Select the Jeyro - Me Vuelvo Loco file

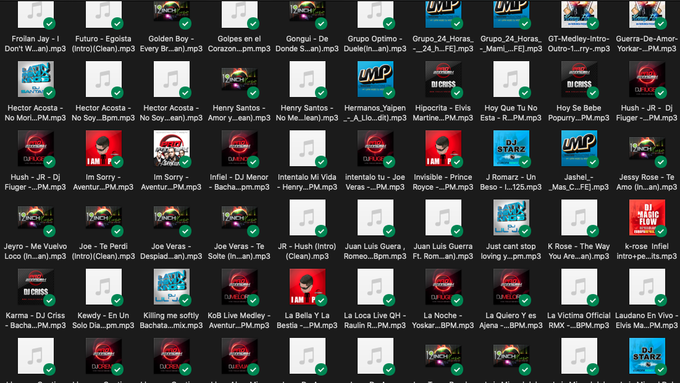[36, 218]
